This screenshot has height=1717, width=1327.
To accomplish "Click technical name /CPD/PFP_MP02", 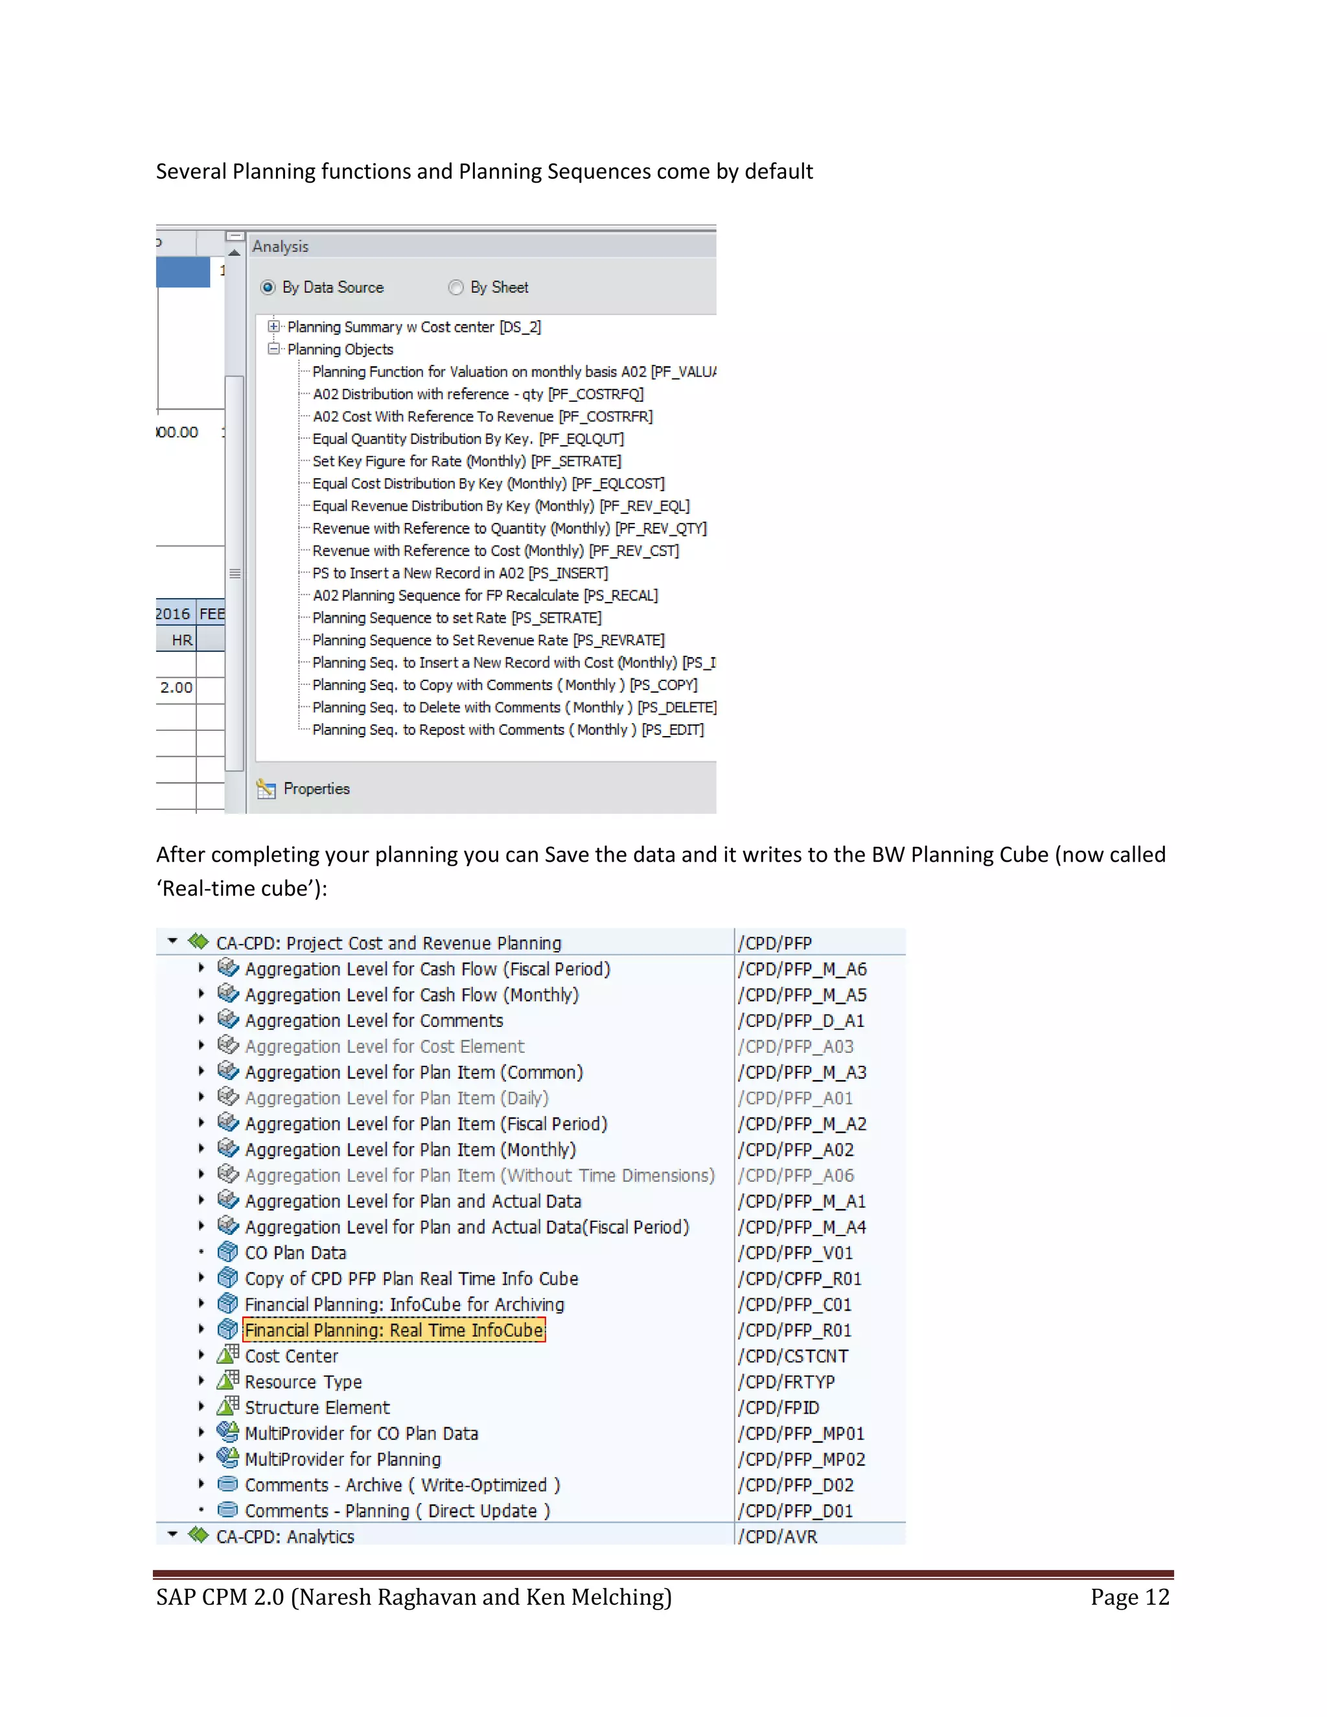I will [x=801, y=1459].
